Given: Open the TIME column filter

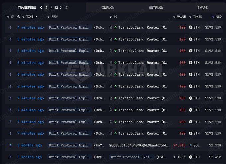Looking at the screenshot, I should coord(23,17).
